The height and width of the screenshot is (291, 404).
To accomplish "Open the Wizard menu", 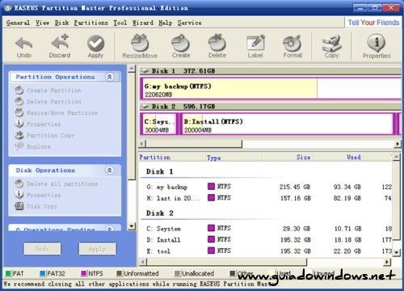I will [x=143, y=23].
